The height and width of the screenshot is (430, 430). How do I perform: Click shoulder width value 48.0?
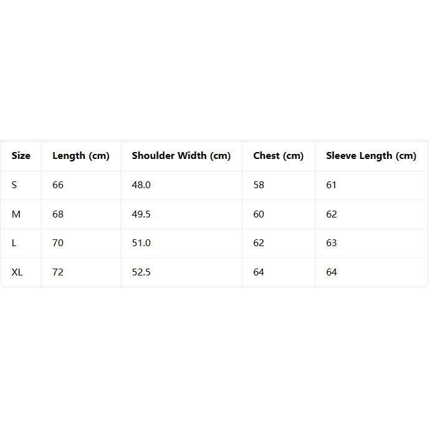pyautogui.click(x=141, y=185)
